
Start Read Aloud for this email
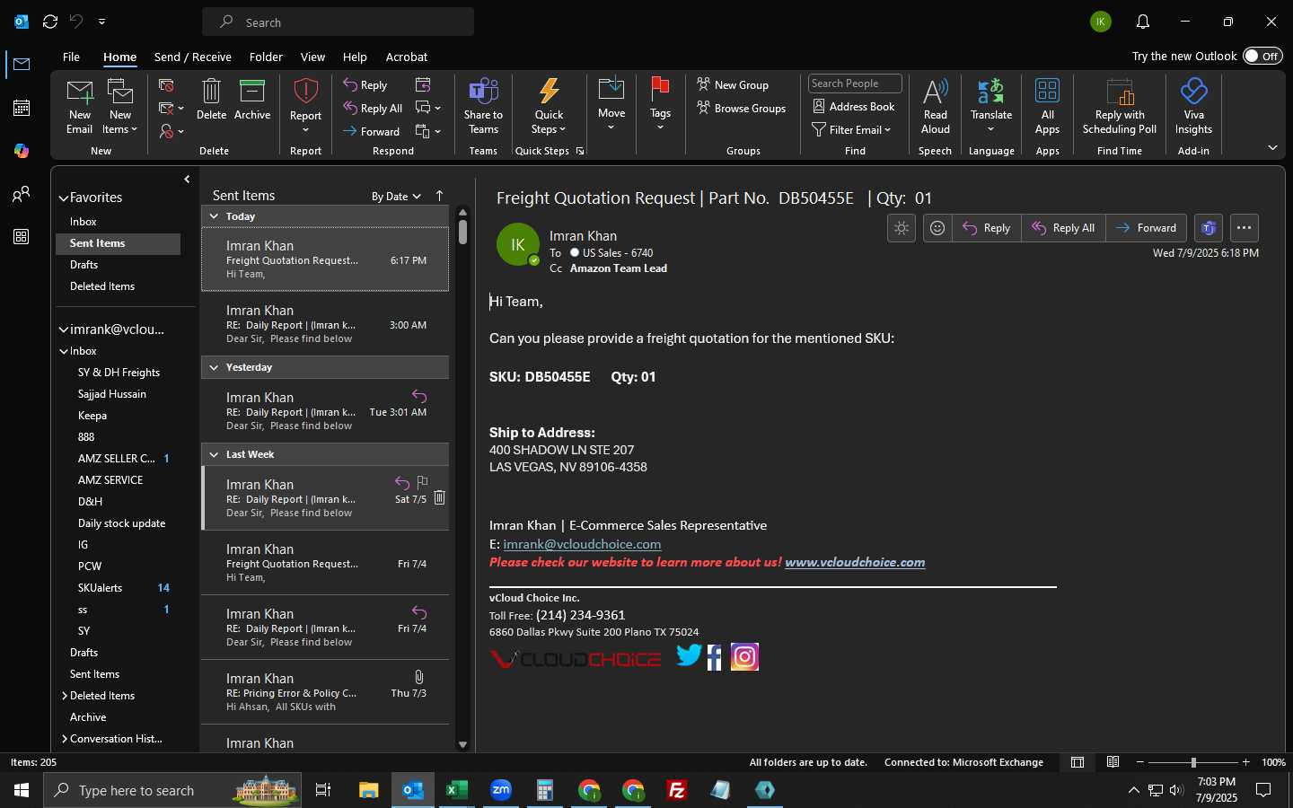935,106
